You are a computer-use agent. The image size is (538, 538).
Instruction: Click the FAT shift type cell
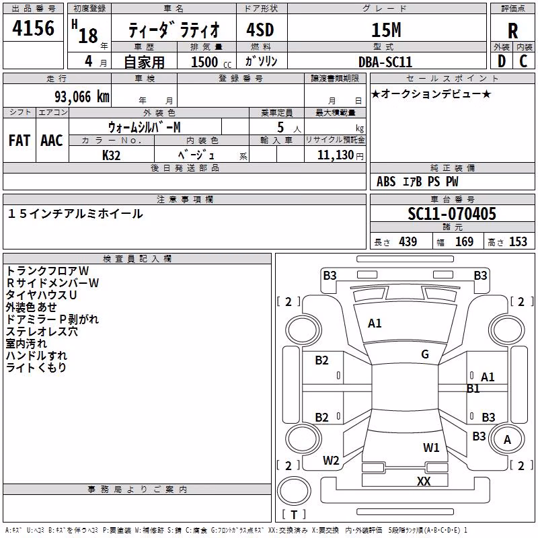[20, 141]
